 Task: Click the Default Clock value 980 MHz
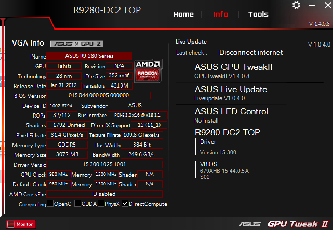59,184
